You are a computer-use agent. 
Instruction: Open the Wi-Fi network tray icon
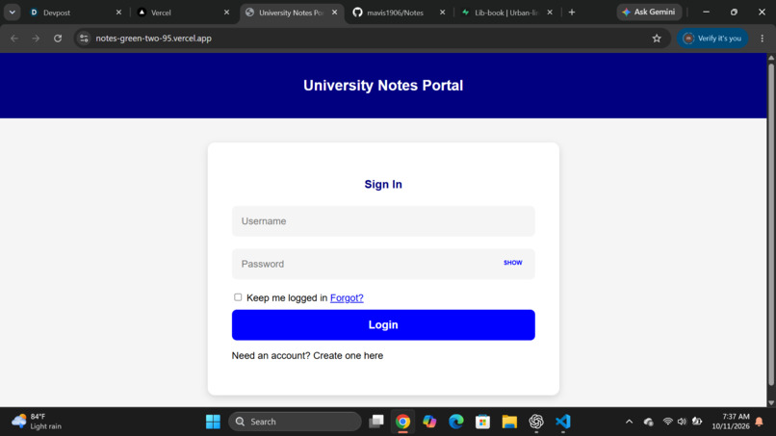(667, 422)
